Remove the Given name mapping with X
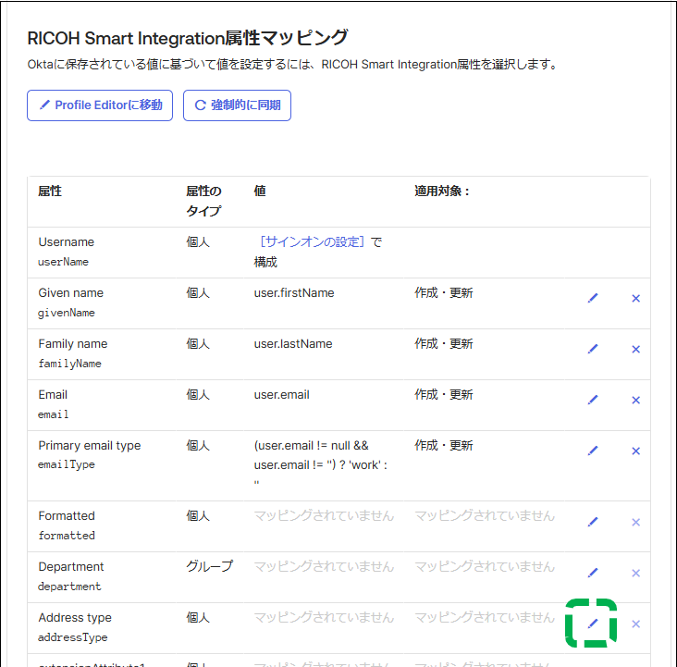The height and width of the screenshot is (667, 677). (x=635, y=298)
